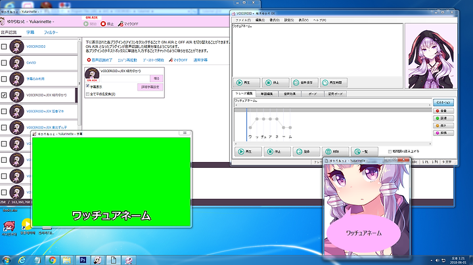Click the speech text input field in plugin card
This screenshot has width=473, height=265.
125,78
